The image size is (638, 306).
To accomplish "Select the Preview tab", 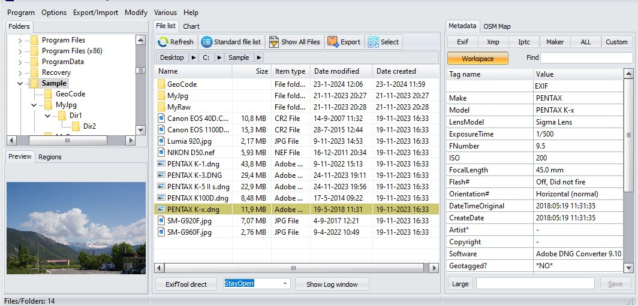I will point(20,156).
